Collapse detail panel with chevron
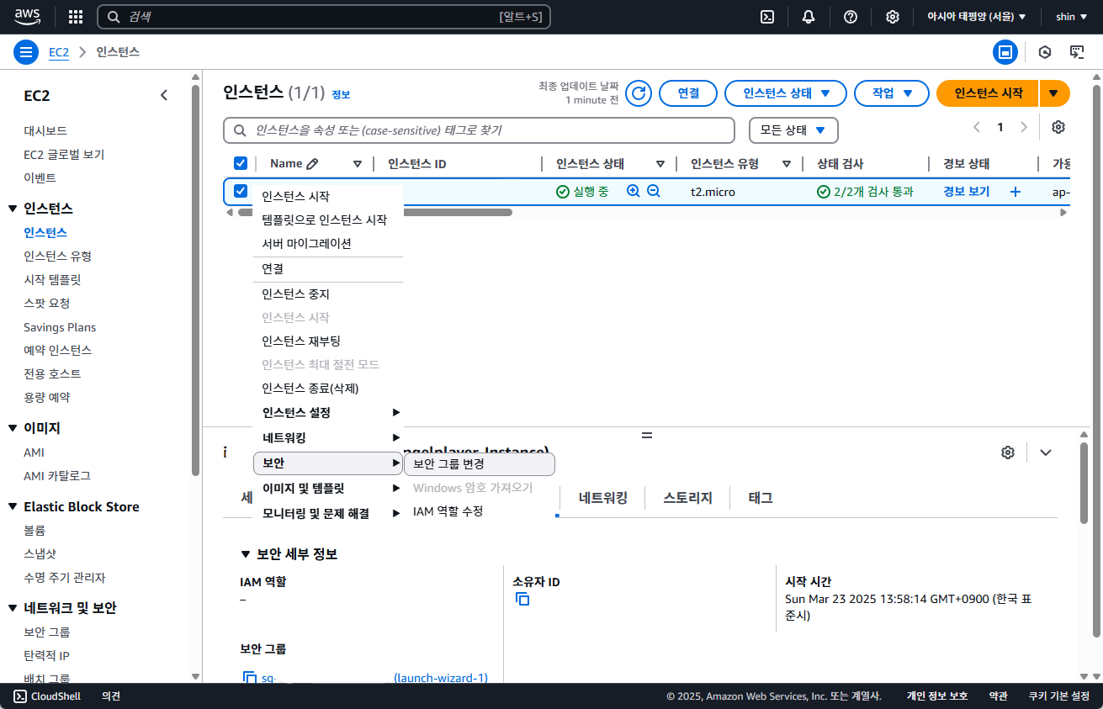Screen dimensions: 1103x709 [1046, 452]
